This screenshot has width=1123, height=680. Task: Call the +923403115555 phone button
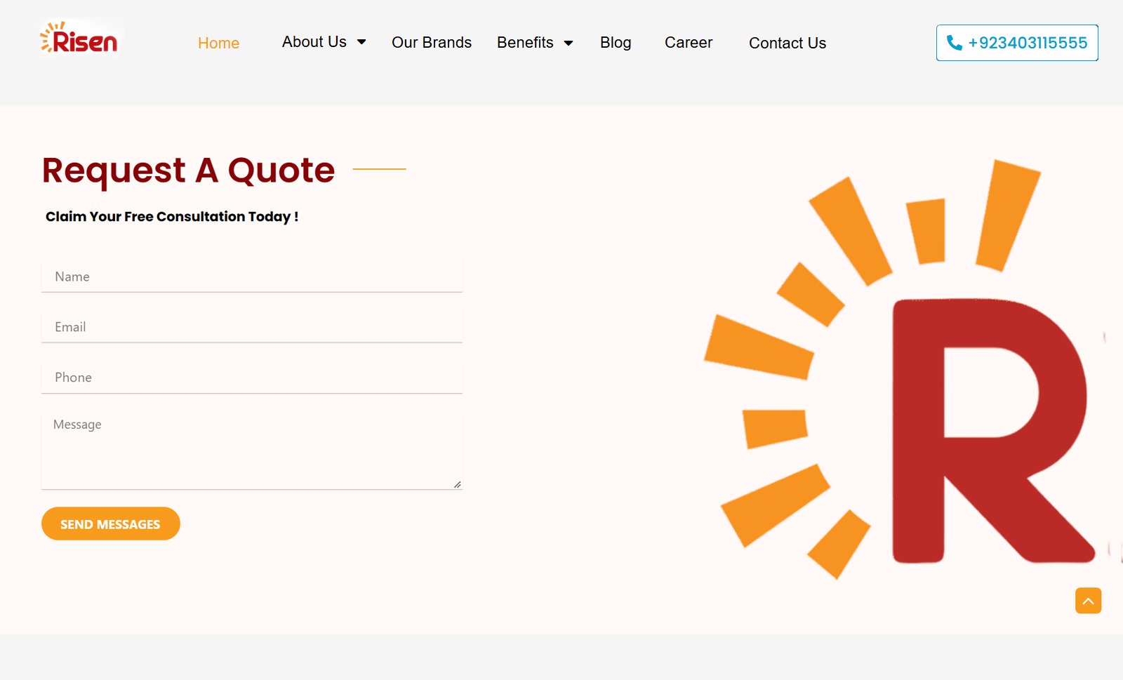click(1017, 43)
